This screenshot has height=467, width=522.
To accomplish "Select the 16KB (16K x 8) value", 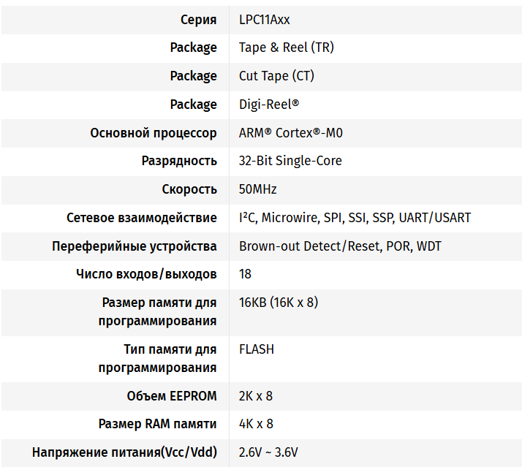I will 279,303.
